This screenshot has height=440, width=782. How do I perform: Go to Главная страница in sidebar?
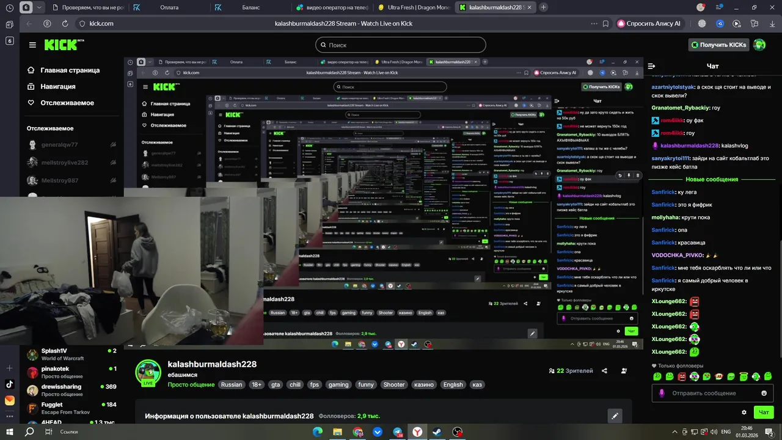coord(64,70)
